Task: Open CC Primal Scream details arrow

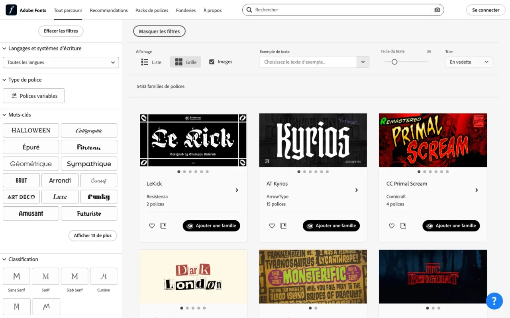Action: coord(477,190)
